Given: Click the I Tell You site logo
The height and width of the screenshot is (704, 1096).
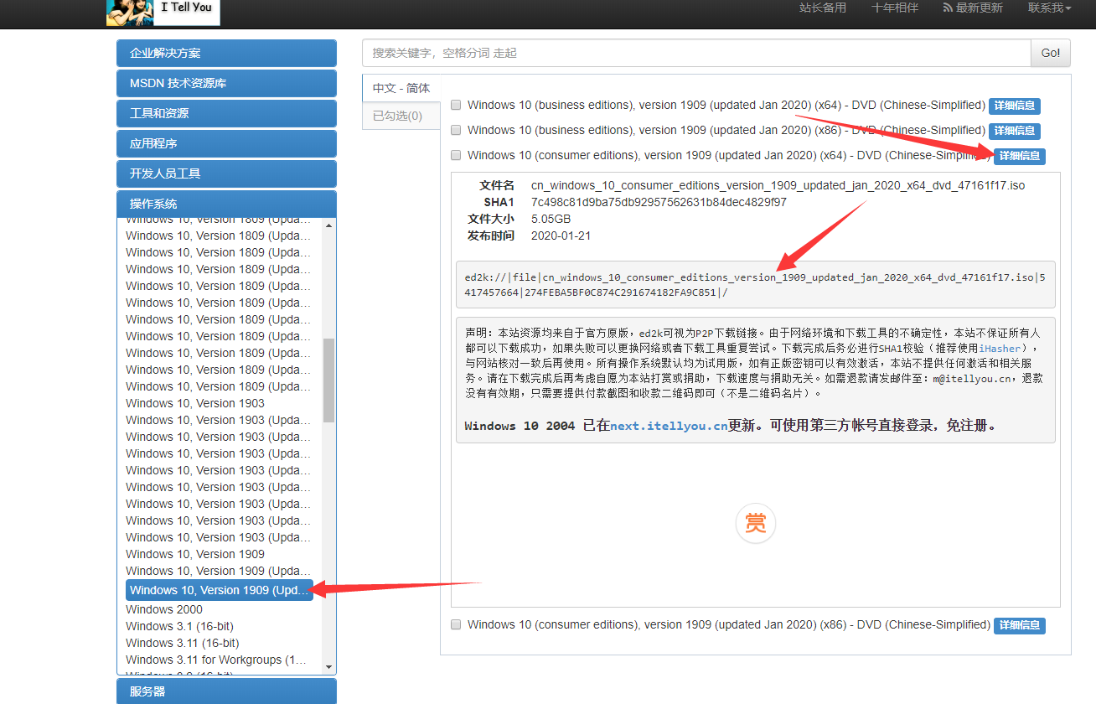Looking at the screenshot, I should pyautogui.click(x=163, y=11).
